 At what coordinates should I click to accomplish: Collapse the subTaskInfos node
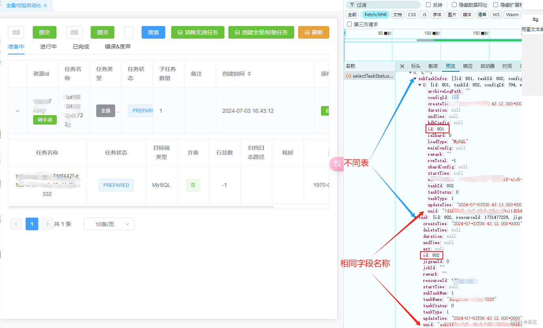(x=415, y=78)
